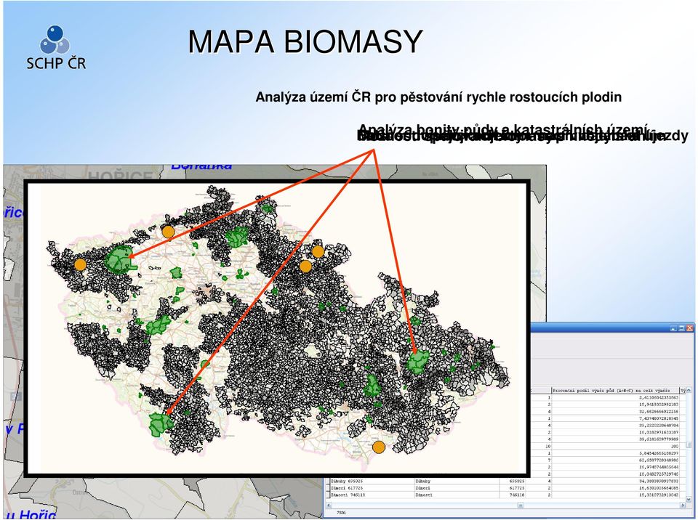The height and width of the screenshot is (520, 698).
Task: Click the subtitle 'Analýza území ČR pro pěstování rychle rostoucích plodin'
Action: (438, 97)
